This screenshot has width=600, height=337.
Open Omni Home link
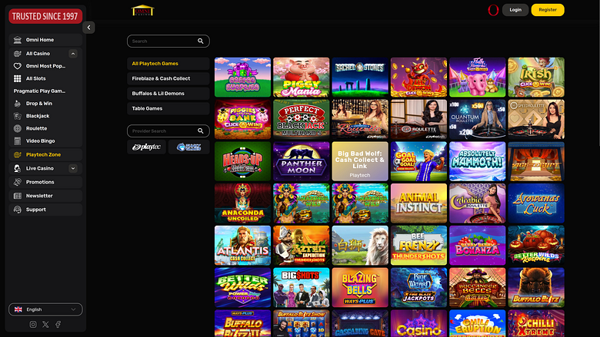45,40
